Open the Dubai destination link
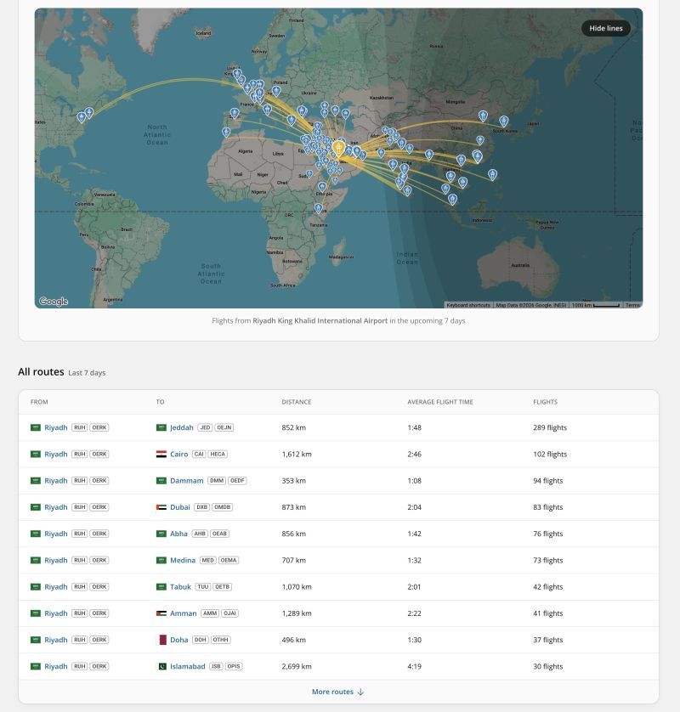The image size is (680, 712). 180,507
